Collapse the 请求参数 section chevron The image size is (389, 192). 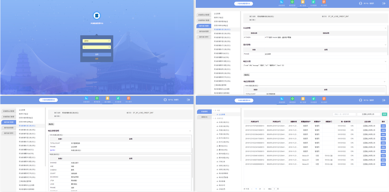click(x=385, y=45)
